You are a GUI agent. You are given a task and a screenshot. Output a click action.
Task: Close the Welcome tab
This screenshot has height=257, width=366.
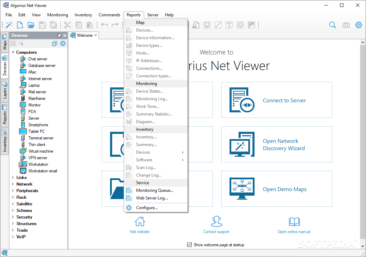(x=96, y=35)
